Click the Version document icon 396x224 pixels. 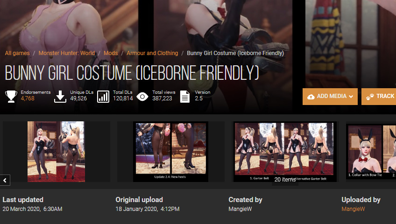(185, 96)
